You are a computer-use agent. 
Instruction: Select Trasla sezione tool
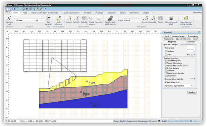pyautogui.click(x=91, y=20)
